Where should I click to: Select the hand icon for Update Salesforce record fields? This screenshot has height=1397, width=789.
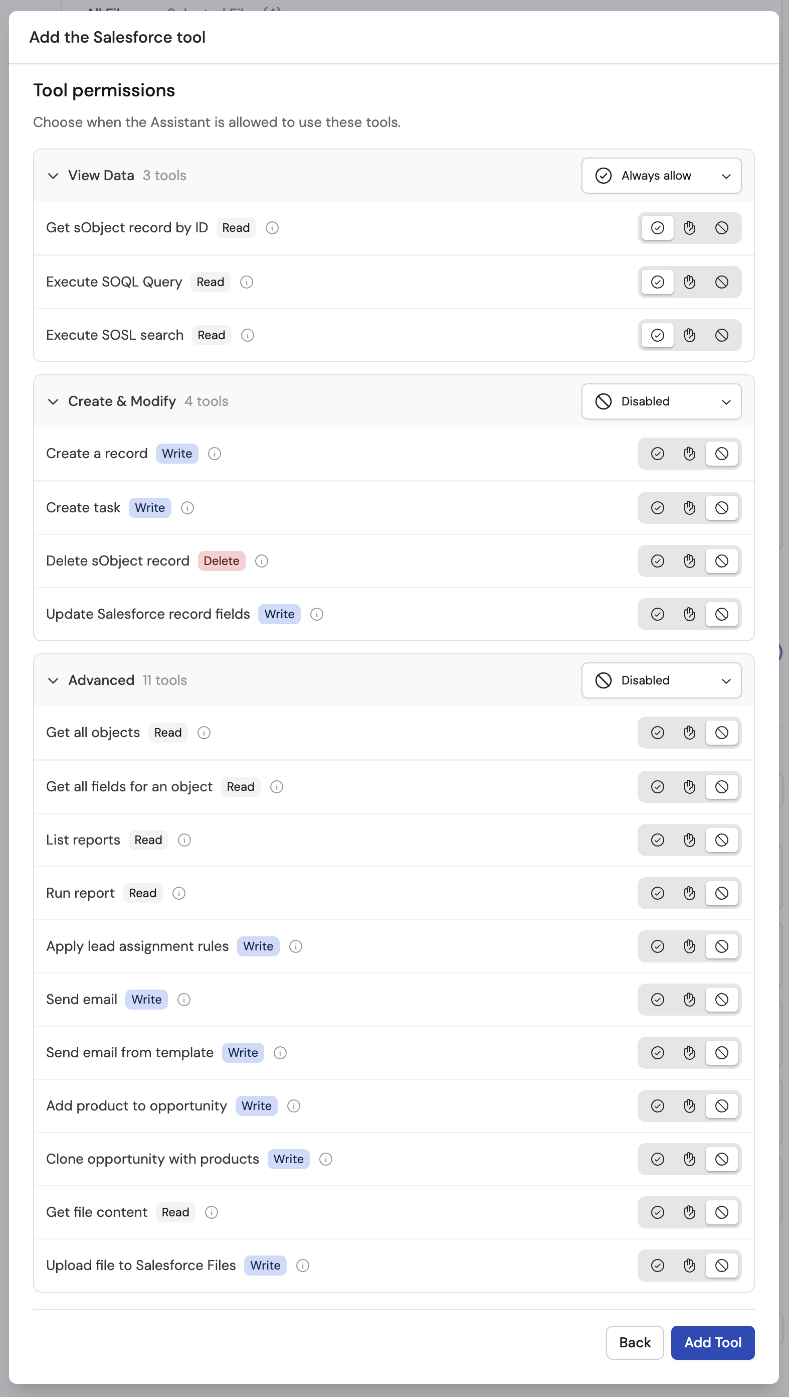(689, 614)
